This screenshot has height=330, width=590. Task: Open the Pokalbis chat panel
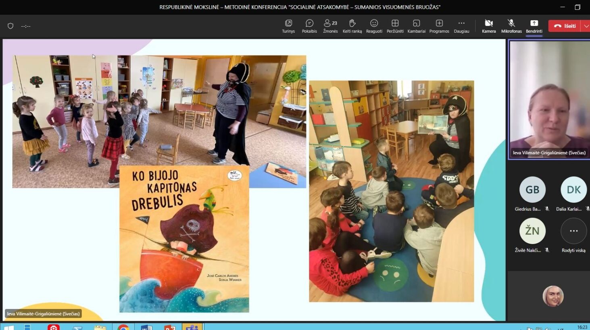309,26
